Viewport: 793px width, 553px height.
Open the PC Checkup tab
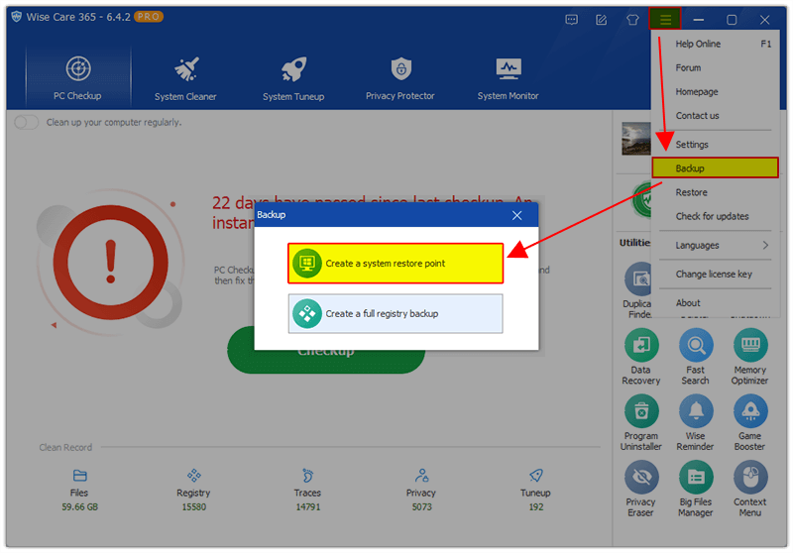[x=78, y=77]
